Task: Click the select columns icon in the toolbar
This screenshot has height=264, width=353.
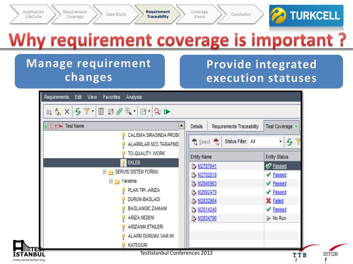Action: click(101, 111)
